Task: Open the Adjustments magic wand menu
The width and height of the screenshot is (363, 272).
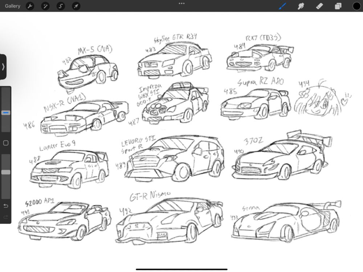Action: tap(45, 6)
